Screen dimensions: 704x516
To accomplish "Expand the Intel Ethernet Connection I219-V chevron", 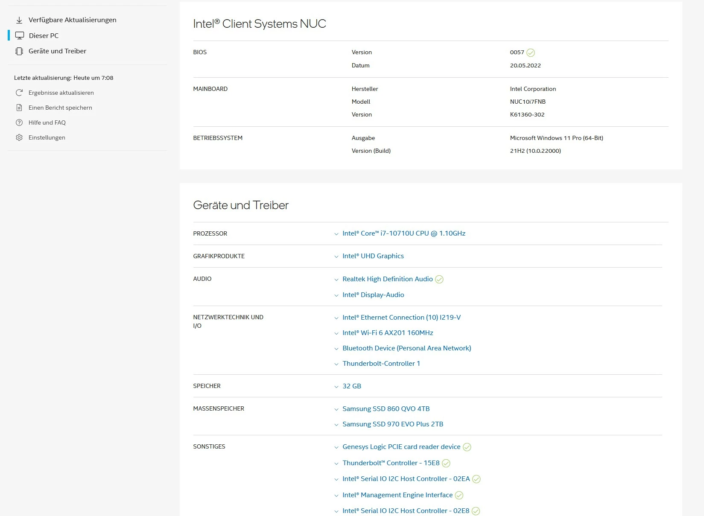I will [336, 318].
